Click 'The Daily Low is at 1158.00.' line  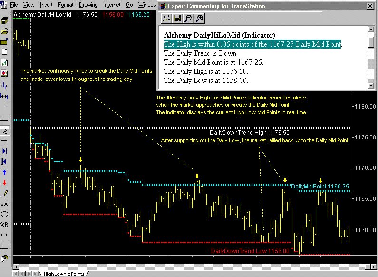(x=206, y=80)
